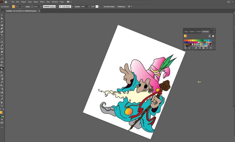Choose the Eraser tool

point(2,52)
